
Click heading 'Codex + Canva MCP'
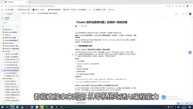96,85
